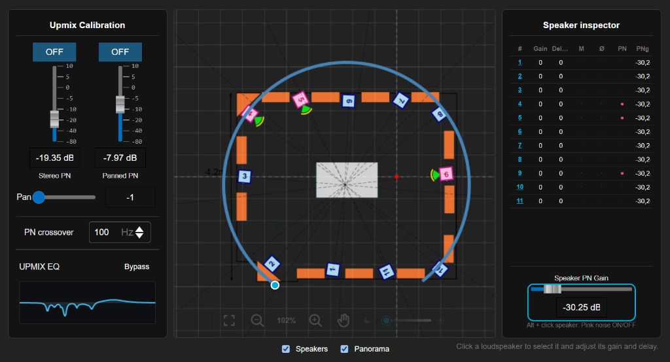
Task: Select pink speaker 5 on the room layout
Action: [300, 100]
